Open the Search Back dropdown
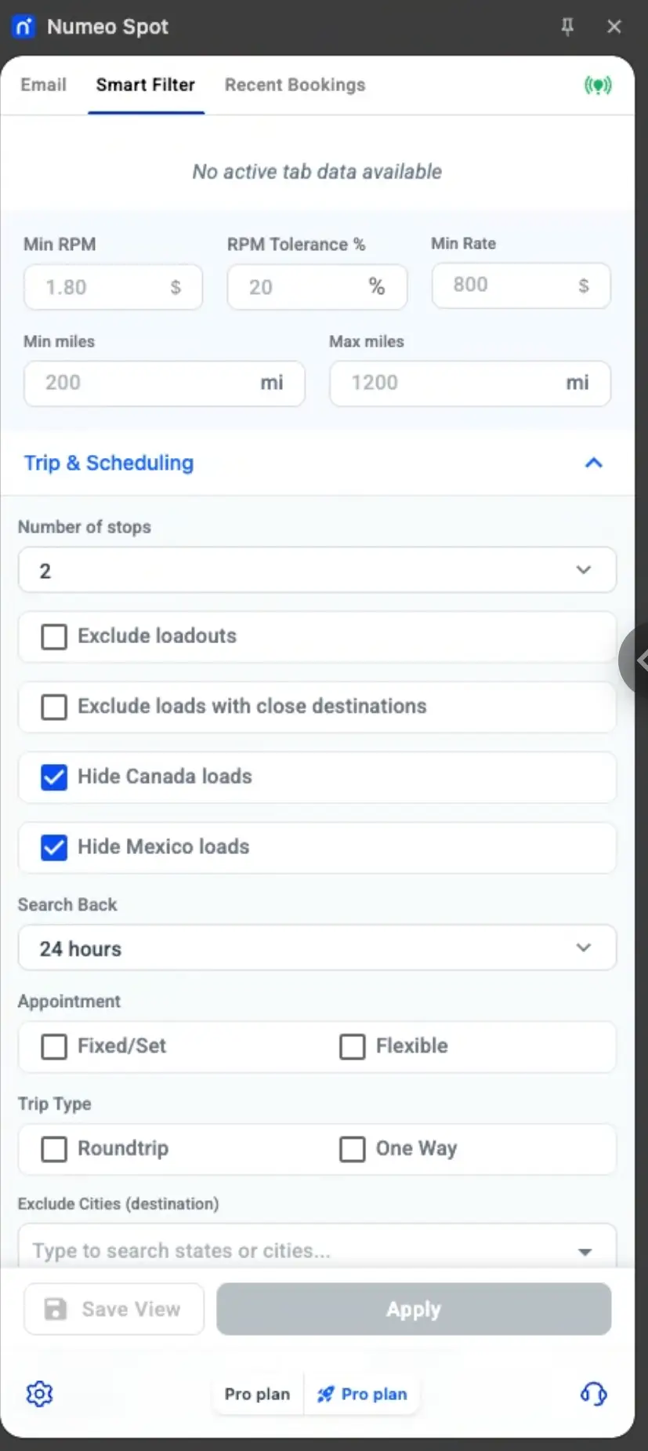Screen dimensions: 648x1451 click(x=317, y=948)
